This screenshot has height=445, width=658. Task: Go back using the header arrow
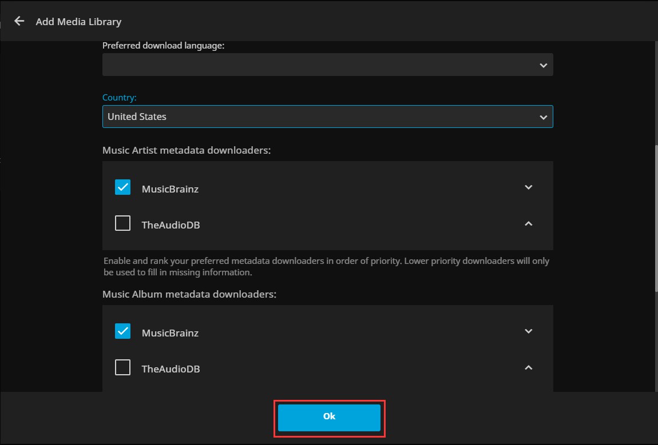pyautogui.click(x=19, y=21)
